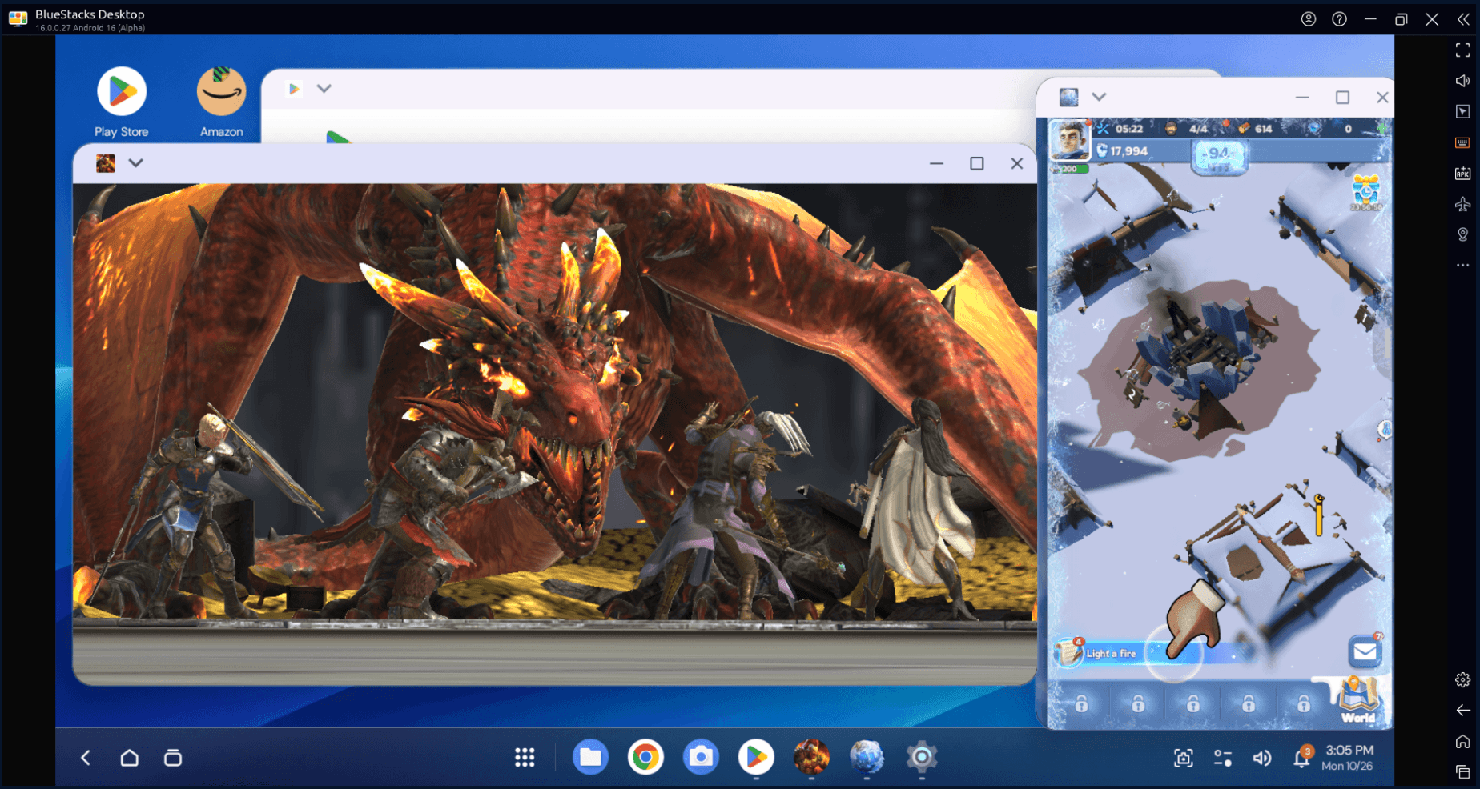
Task: Toggle BlueStacks sidebar volume
Action: (1462, 81)
